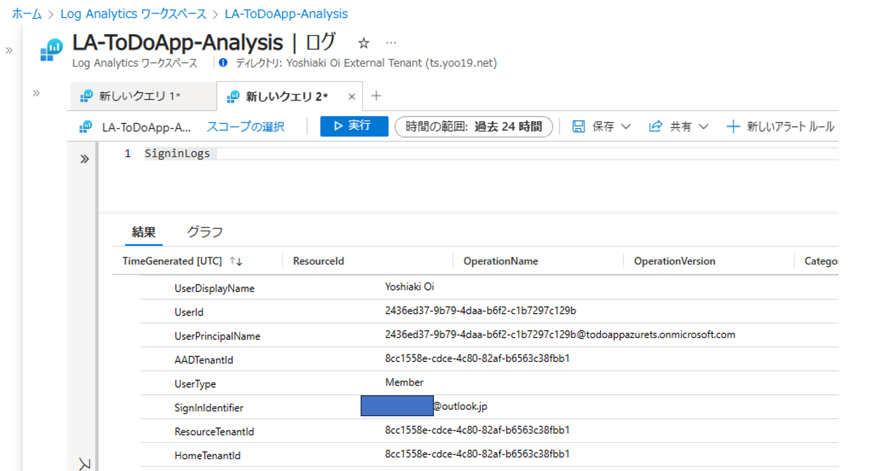Select the AADTenantId value 8cc1558e-cdce-4c80-82af-b6563c38fbb1
The image size is (874, 471).
[x=477, y=358]
